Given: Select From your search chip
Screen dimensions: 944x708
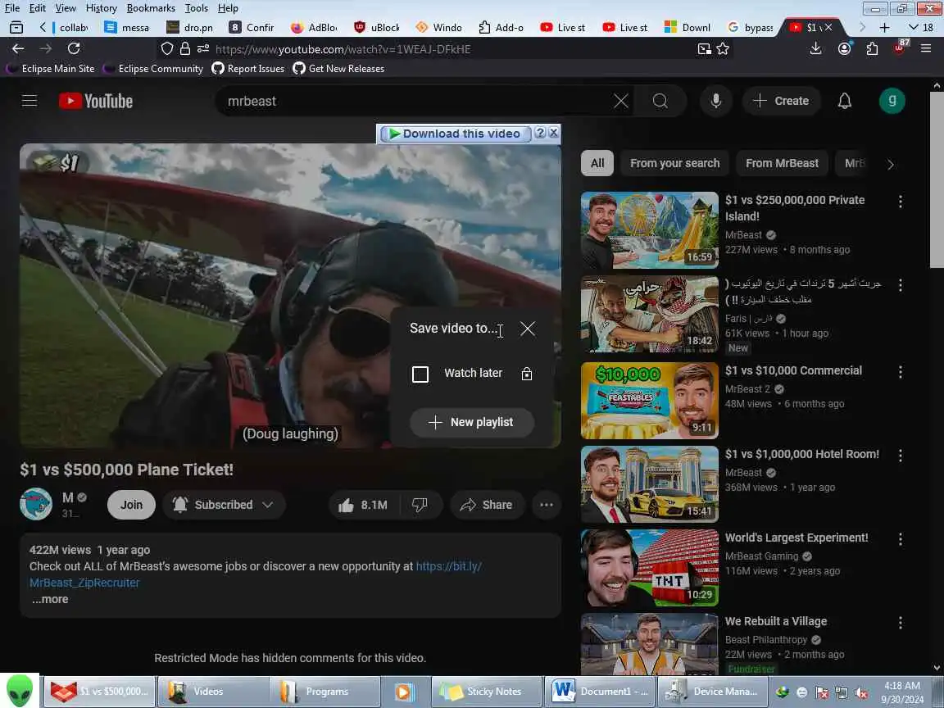Looking at the screenshot, I should [x=674, y=163].
